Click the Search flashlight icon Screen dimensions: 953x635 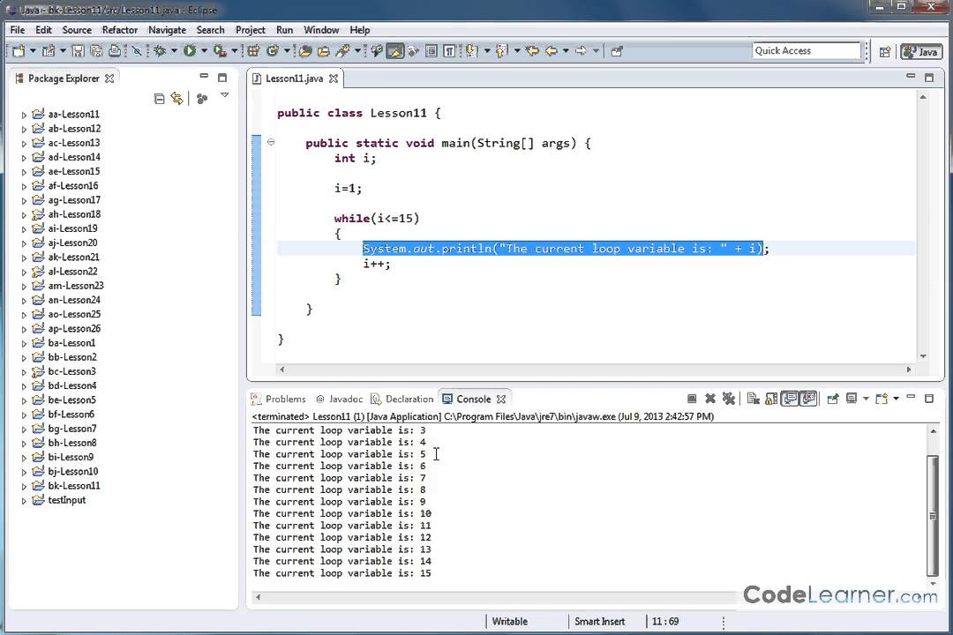coord(342,51)
